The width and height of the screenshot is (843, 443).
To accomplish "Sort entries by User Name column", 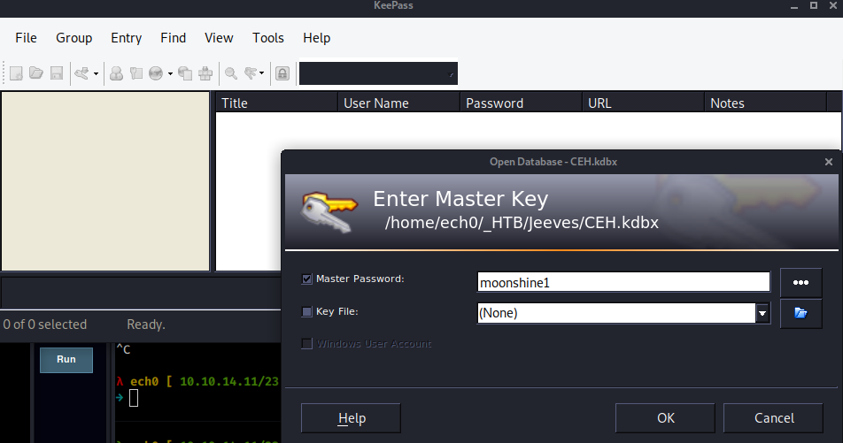I will (x=398, y=103).
